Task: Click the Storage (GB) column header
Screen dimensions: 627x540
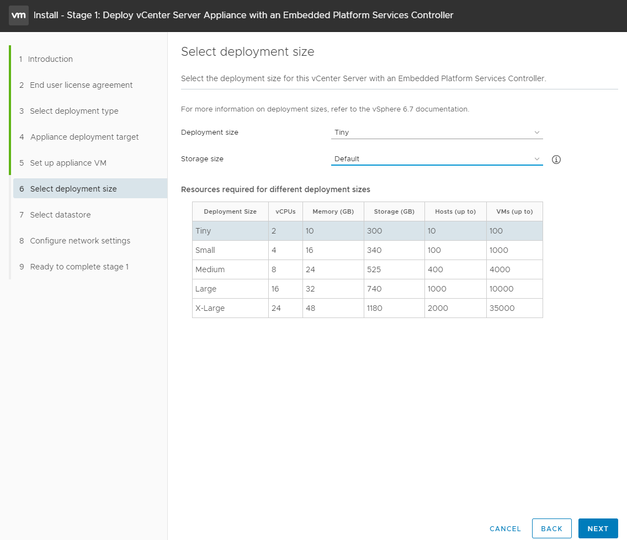Action: (394, 211)
